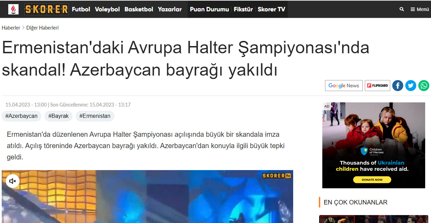Share article via WhatsApp
431x223 pixels.
coord(423,86)
